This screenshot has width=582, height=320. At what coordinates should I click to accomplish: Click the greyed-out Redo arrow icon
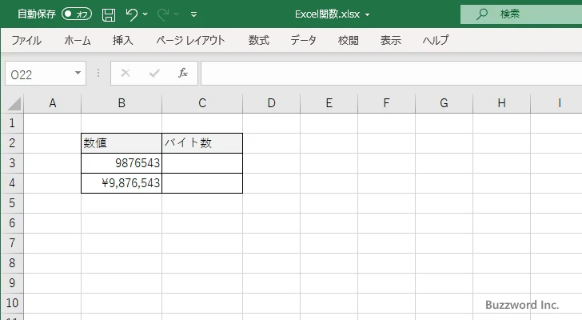[x=162, y=14]
